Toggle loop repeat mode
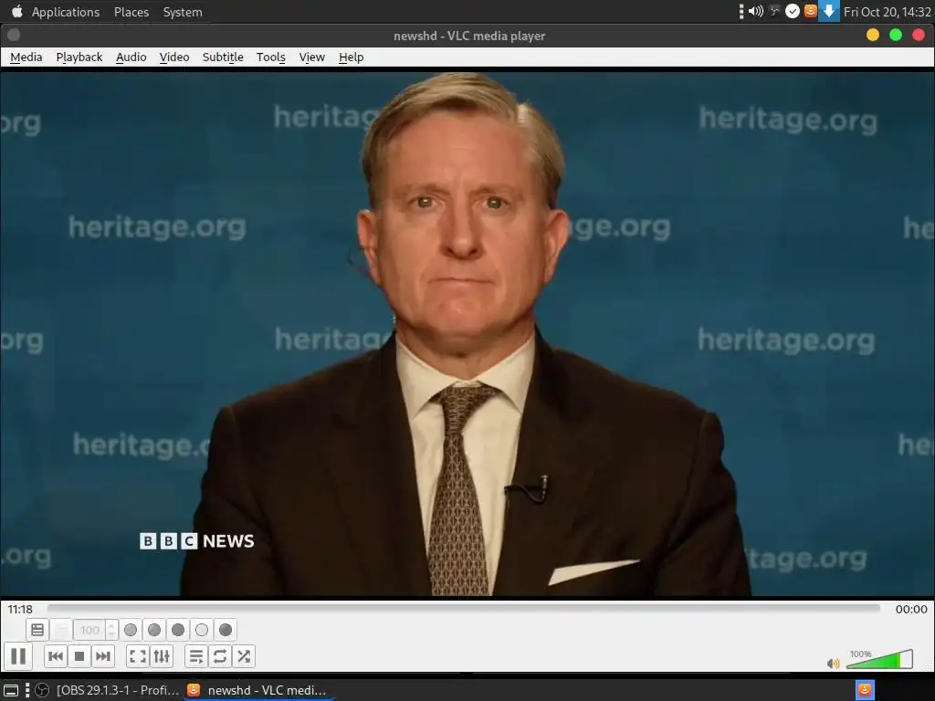This screenshot has width=935, height=701. pos(219,656)
